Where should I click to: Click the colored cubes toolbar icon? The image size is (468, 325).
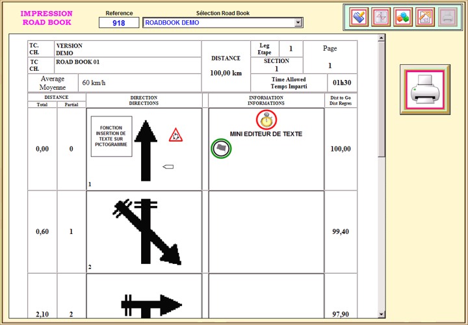pos(402,18)
